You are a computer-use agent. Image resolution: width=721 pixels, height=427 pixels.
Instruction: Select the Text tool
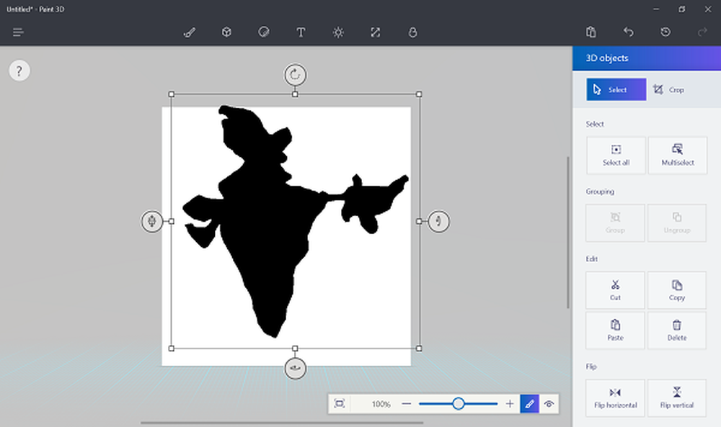[301, 32]
